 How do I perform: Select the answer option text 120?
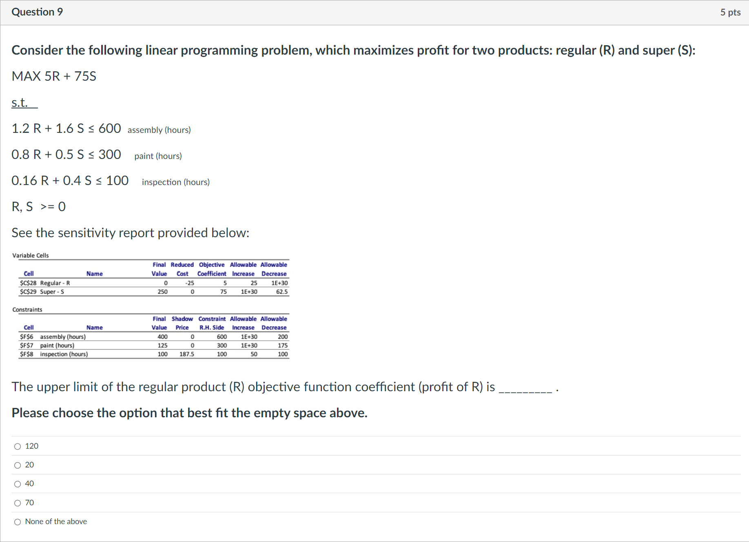tap(31, 446)
